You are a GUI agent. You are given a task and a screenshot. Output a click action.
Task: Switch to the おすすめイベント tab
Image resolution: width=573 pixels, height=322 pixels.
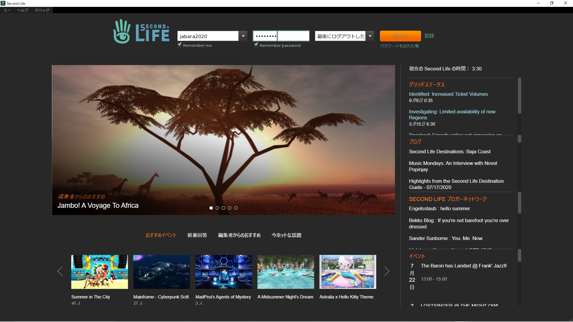click(x=161, y=235)
